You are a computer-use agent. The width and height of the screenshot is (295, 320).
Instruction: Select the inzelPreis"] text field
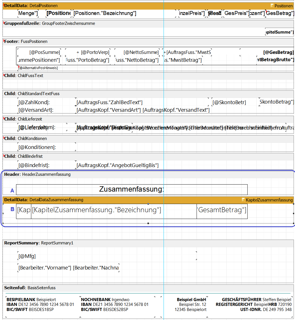(x=192, y=13)
